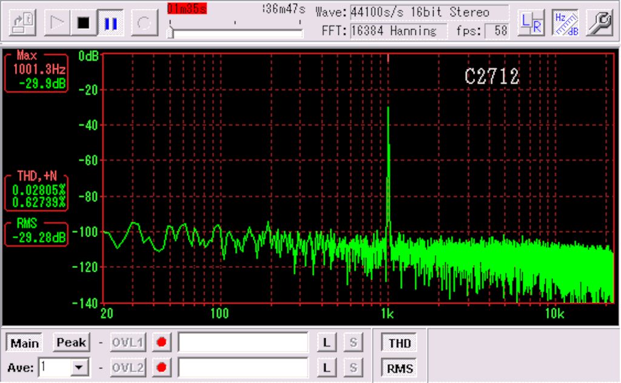
Task: Click the 01m35s elapsed time display
Action: [187, 8]
